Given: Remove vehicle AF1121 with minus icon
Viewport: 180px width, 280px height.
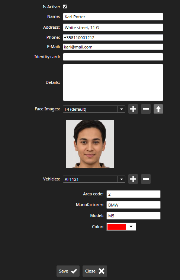Looking at the screenshot, I should click(146, 179).
